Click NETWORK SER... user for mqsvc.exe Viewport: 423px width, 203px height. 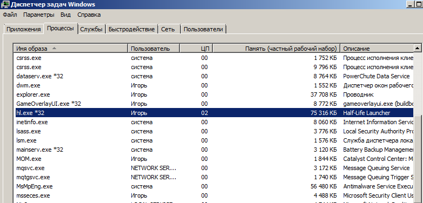point(153,168)
